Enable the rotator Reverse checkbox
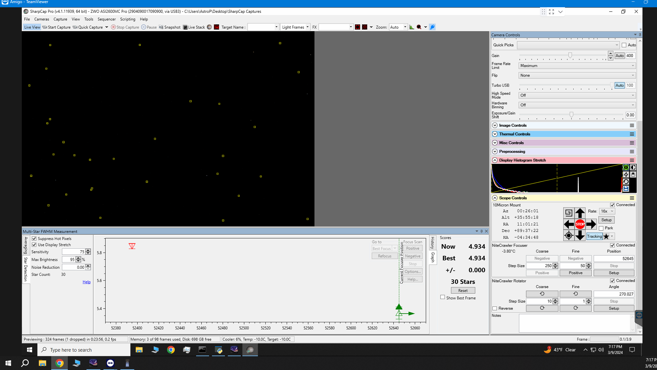The width and height of the screenshot is (657, 370). (x=495, y=308)
